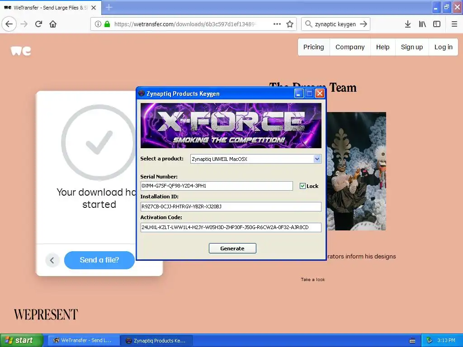The image size is (463, 347).
Task: Click the keyboard tray icon
Action: tap(412, 341)
